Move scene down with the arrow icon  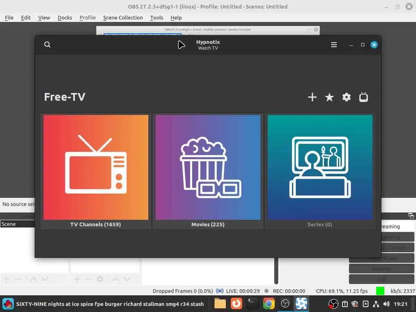click(45, 279)
